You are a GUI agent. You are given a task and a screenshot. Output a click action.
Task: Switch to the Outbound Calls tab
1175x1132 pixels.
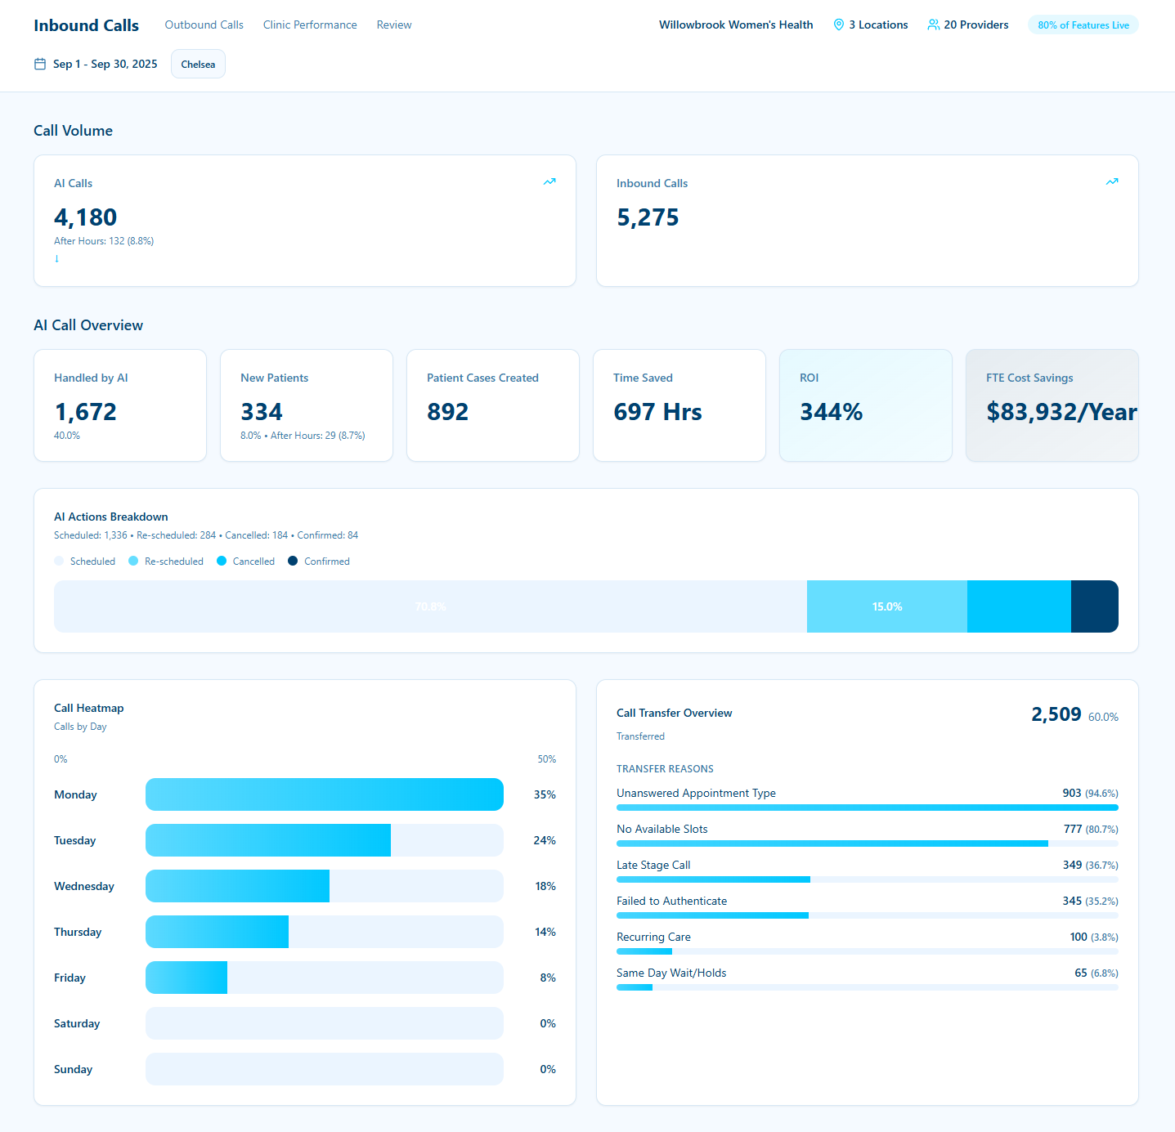pyautogui.click(x=204, y=25)
